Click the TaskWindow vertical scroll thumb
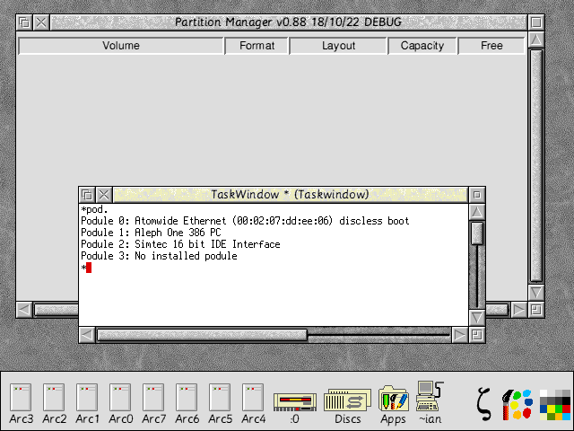 pos(477,233)
